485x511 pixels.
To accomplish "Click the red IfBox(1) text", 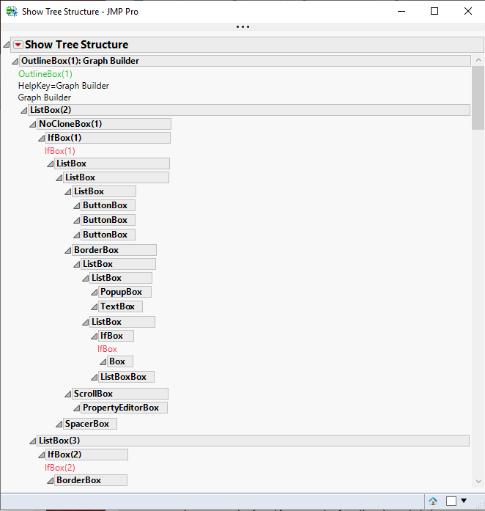I will tap(60, 151).
